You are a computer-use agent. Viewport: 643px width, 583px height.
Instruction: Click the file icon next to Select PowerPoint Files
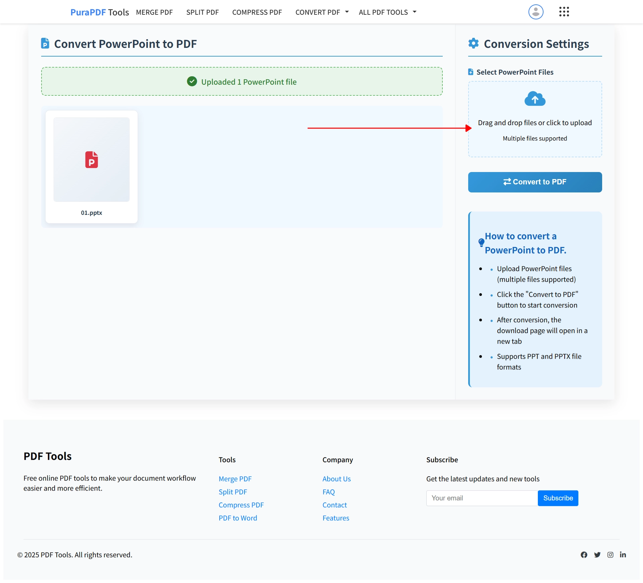pyautogui.click(x=471, y=72)
